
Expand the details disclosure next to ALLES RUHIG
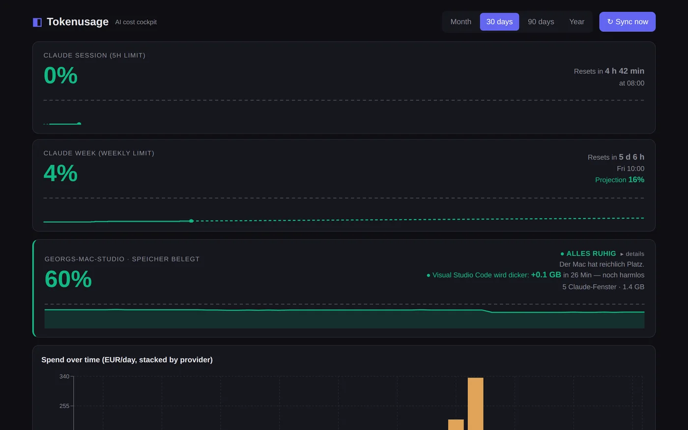[632, 254]
